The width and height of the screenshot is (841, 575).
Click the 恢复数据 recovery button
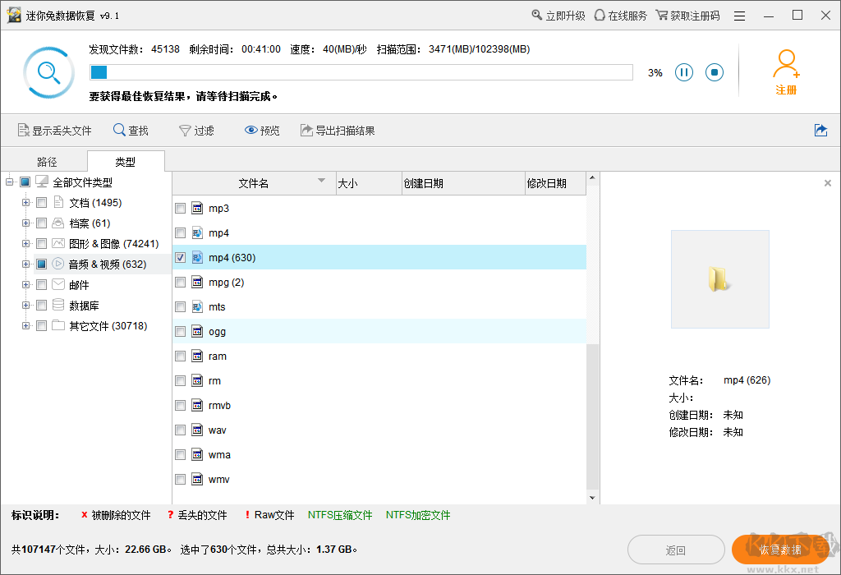tap(780, 550)
